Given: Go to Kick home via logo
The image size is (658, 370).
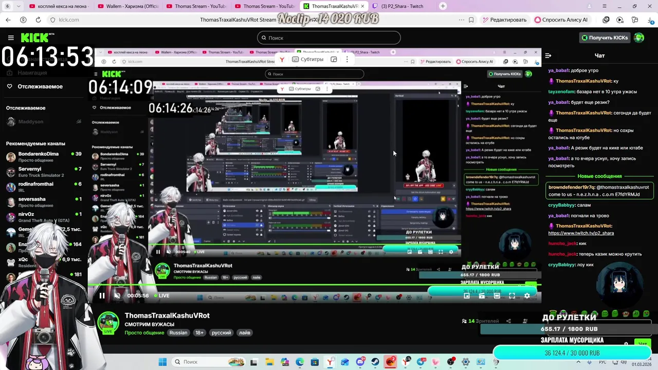Looking at the screenshot, I should click(37, 38).
